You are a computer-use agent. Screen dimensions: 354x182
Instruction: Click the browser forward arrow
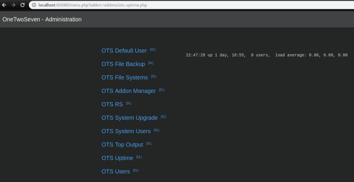[x=13, y=5]
